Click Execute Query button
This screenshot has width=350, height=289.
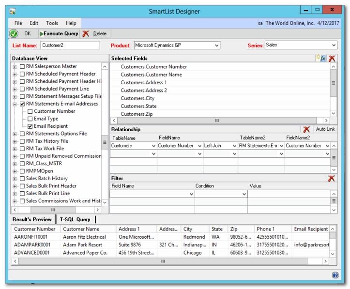[59, 34]
